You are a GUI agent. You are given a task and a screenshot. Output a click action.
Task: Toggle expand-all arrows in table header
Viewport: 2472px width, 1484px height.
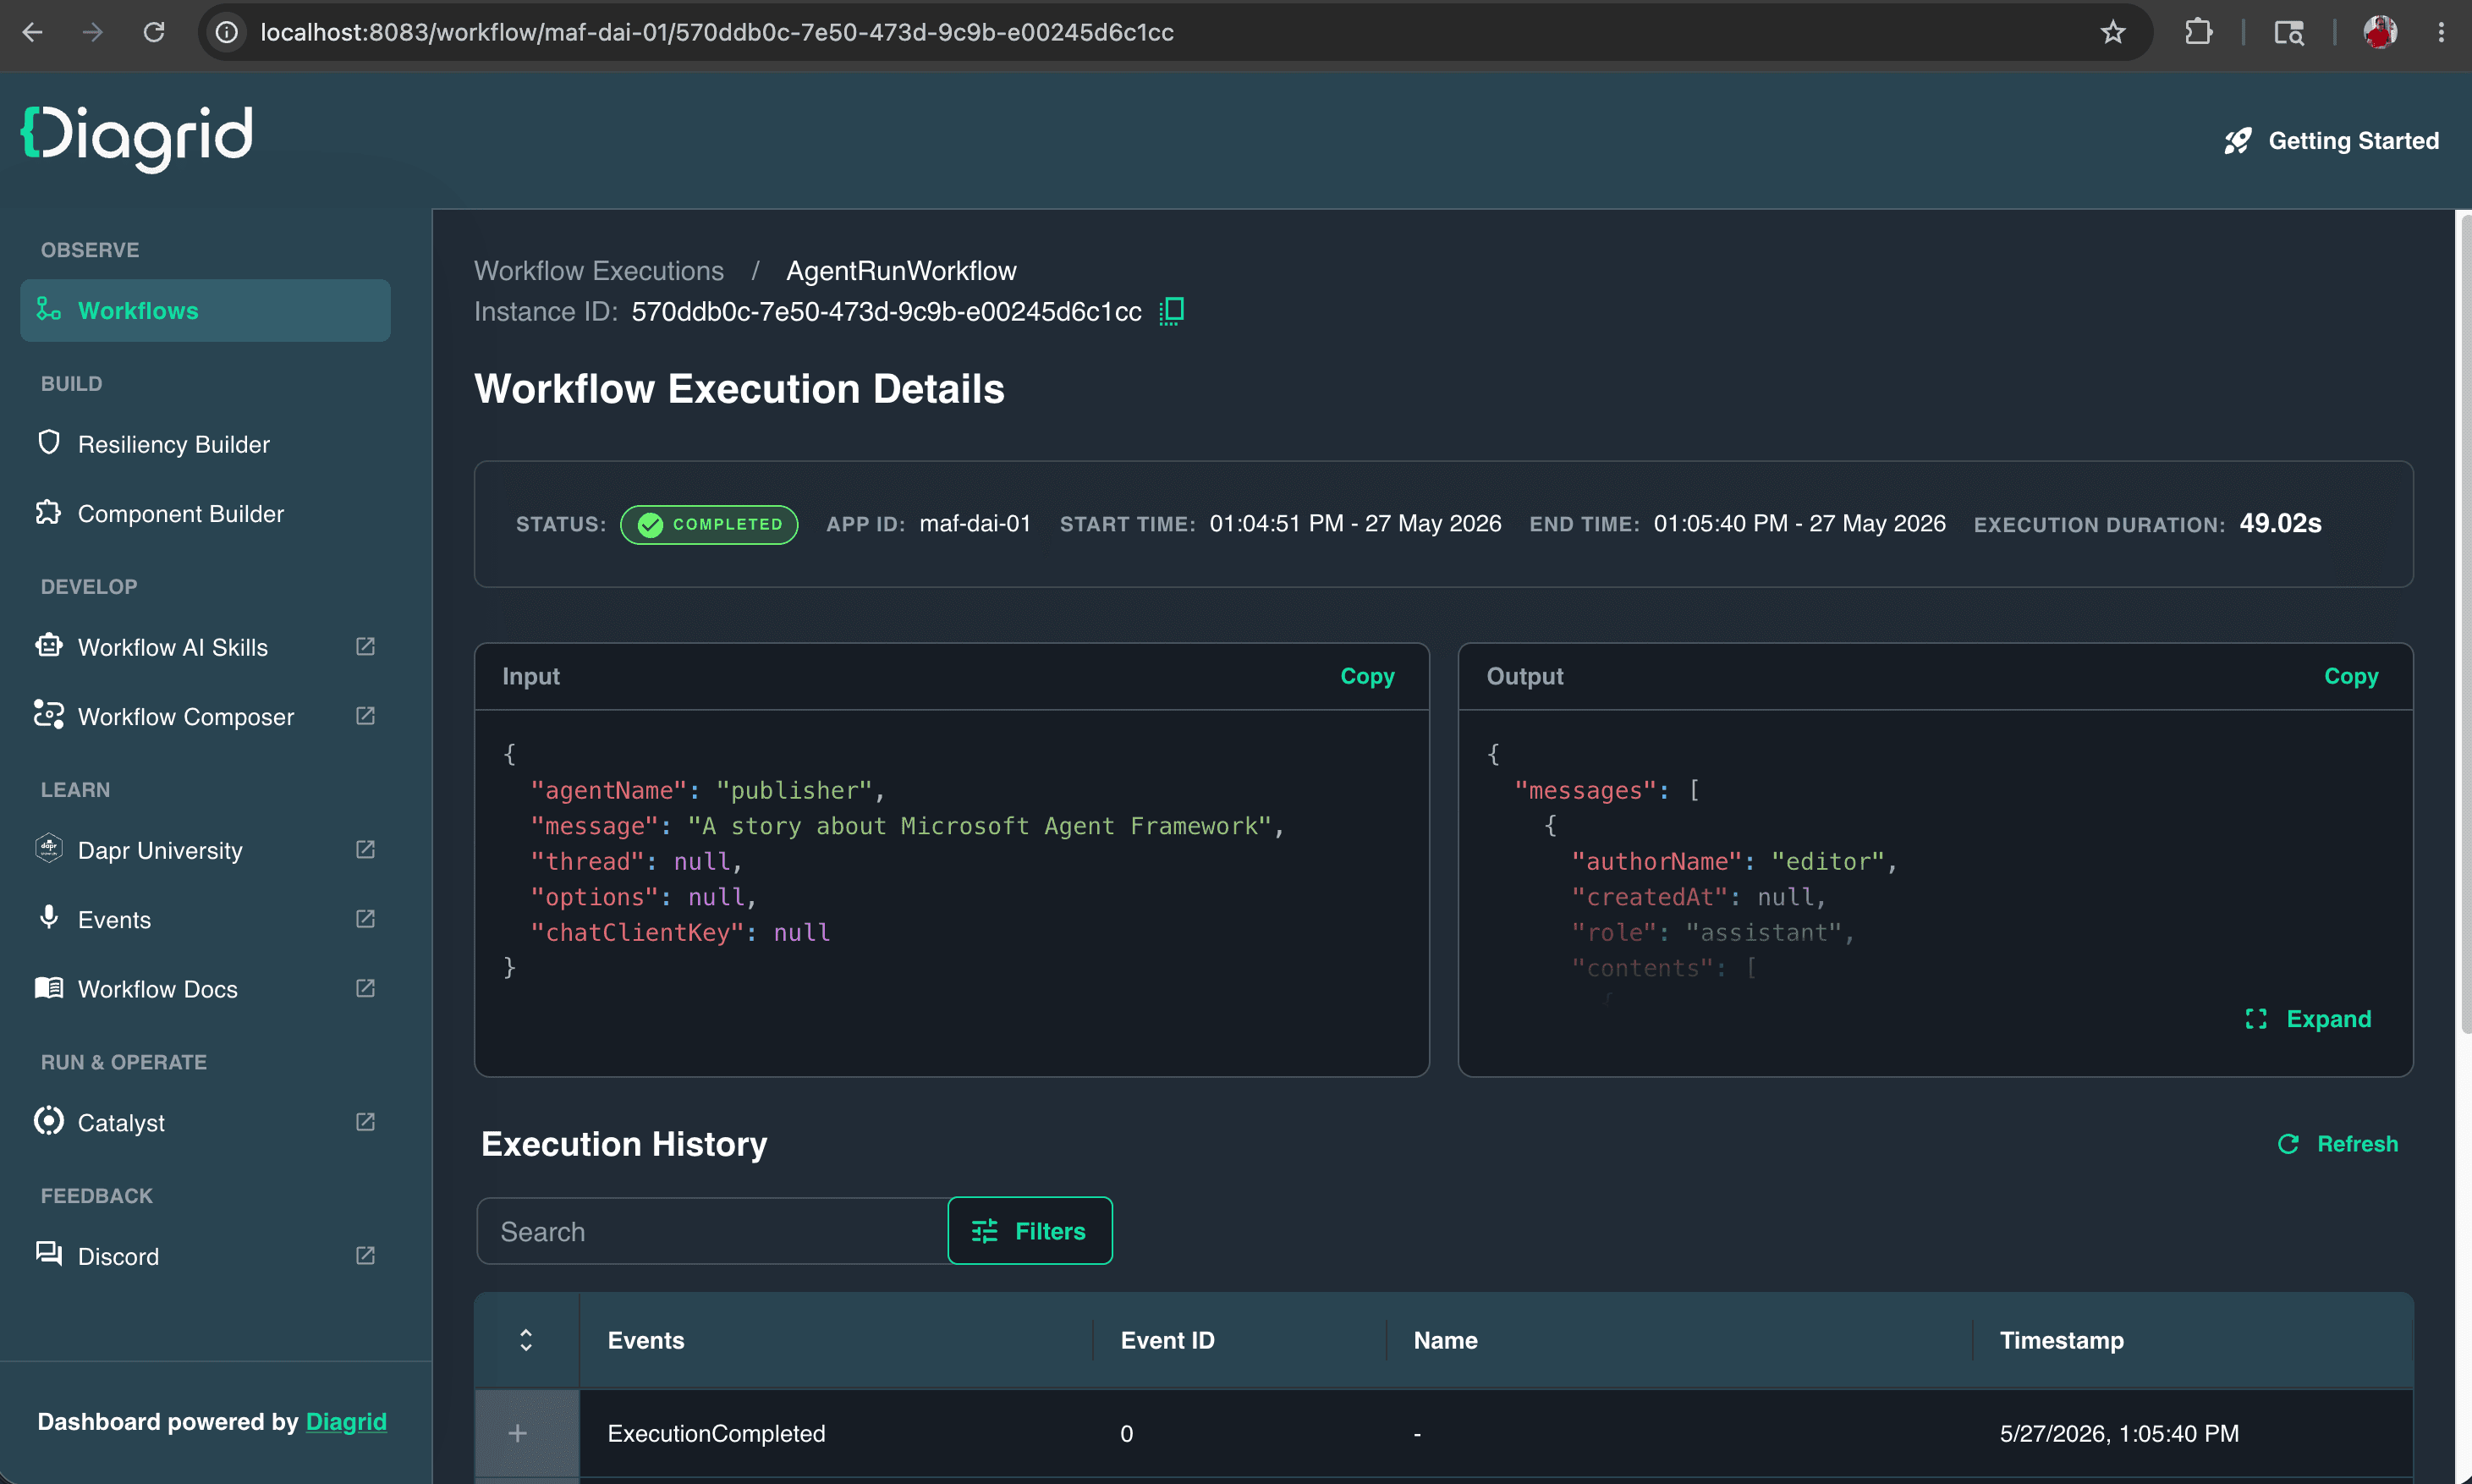(526, 1340)
